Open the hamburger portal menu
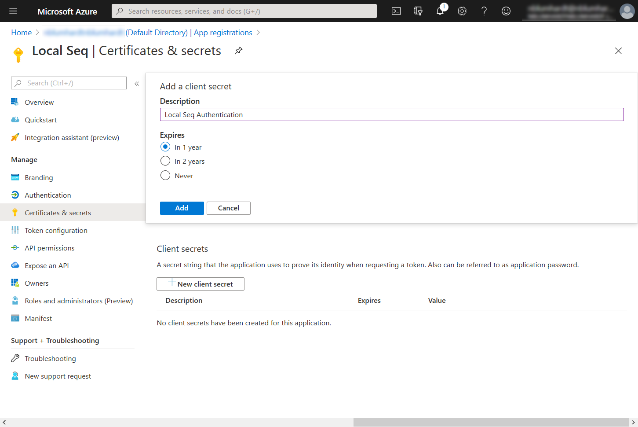Viewport: 638px width, 427px height. point(13,11)
